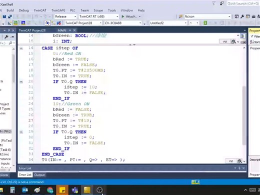Click the TwinCAT Activate Configuration icon
Viewport: 260px width, 195px height.
tap(9, 23)
